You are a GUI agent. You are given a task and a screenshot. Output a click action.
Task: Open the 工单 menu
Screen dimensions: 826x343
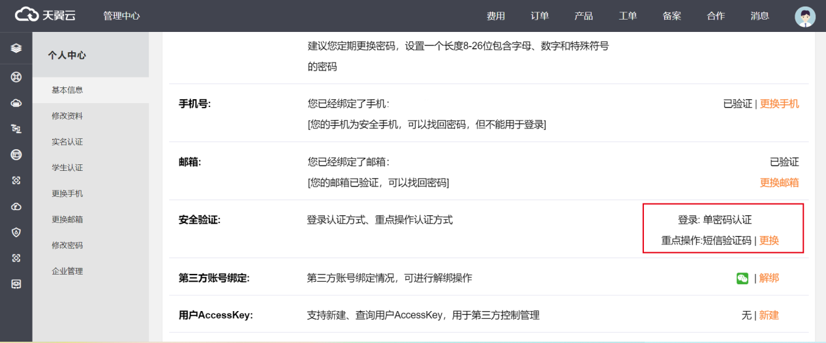[x=628, y=16]
